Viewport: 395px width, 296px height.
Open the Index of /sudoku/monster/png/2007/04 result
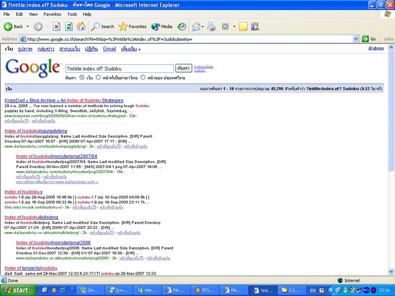(57, 156)
